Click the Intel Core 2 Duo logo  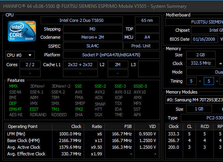click(22, 31)
